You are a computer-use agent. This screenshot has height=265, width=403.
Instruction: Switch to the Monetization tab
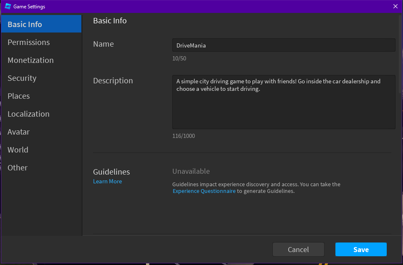click(30, 60)
